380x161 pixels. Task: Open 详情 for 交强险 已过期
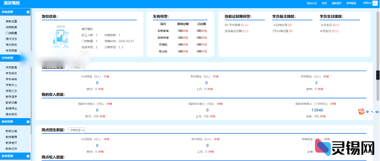[204, 44]
